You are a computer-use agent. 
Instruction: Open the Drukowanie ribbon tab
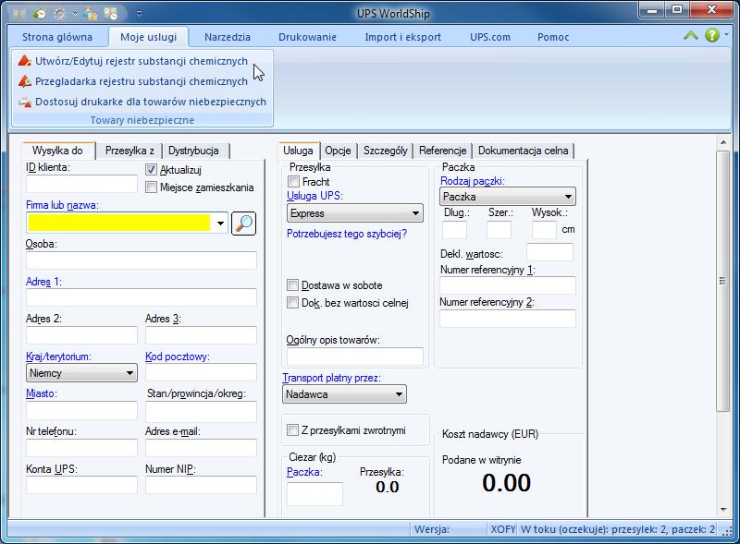307,37
